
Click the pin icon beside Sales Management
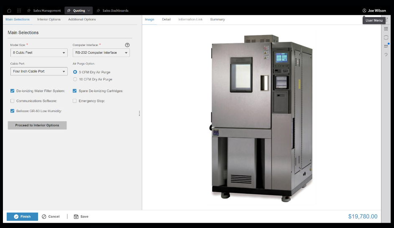click(x=29, y=10)
